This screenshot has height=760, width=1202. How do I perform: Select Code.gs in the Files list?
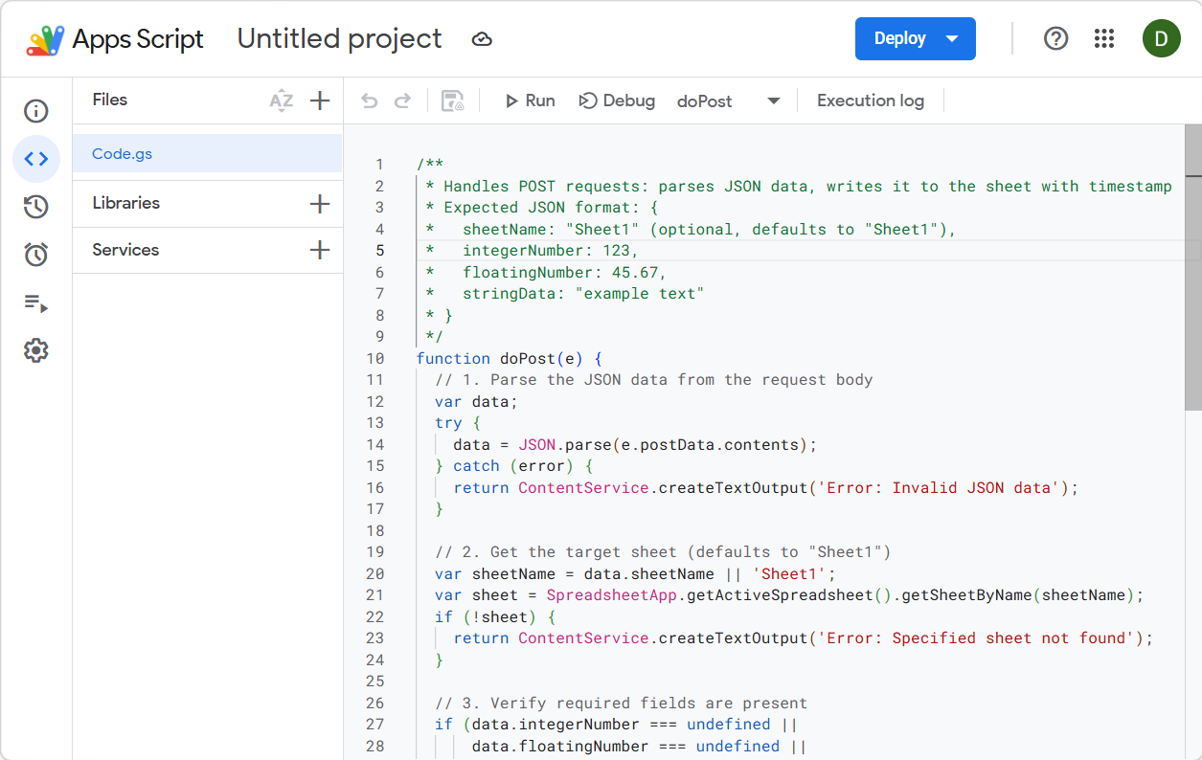[x=123, y=153]
